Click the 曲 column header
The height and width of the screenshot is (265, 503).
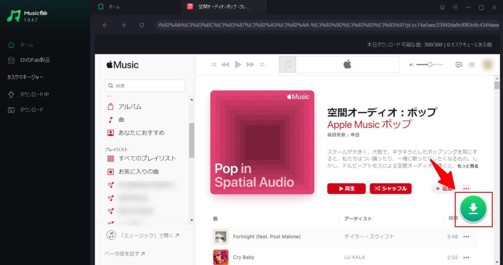(215, 219)
